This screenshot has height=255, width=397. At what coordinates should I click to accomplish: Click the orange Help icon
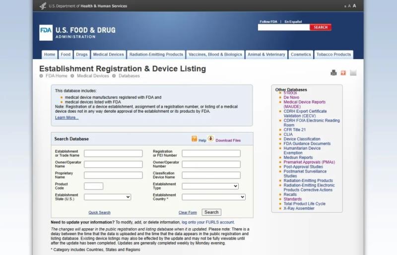[194, 139]
